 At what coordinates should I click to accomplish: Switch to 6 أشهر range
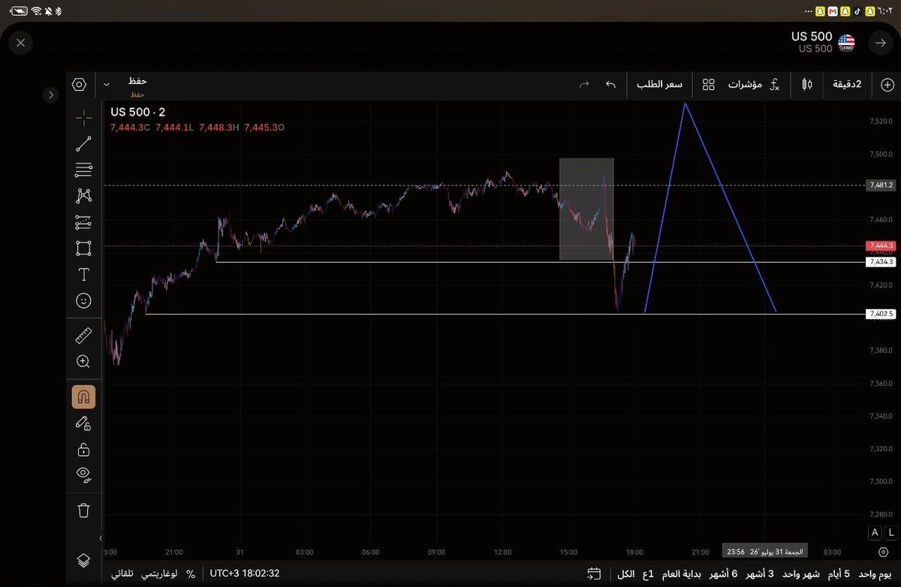[725, 573]
